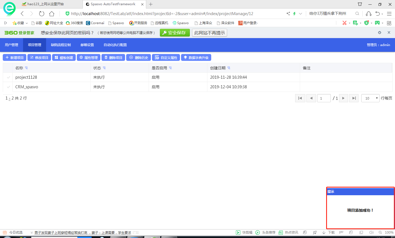The width and height of the screenshot is (395, 238).
Task: Click the page number input field
Action: [324, 98]
